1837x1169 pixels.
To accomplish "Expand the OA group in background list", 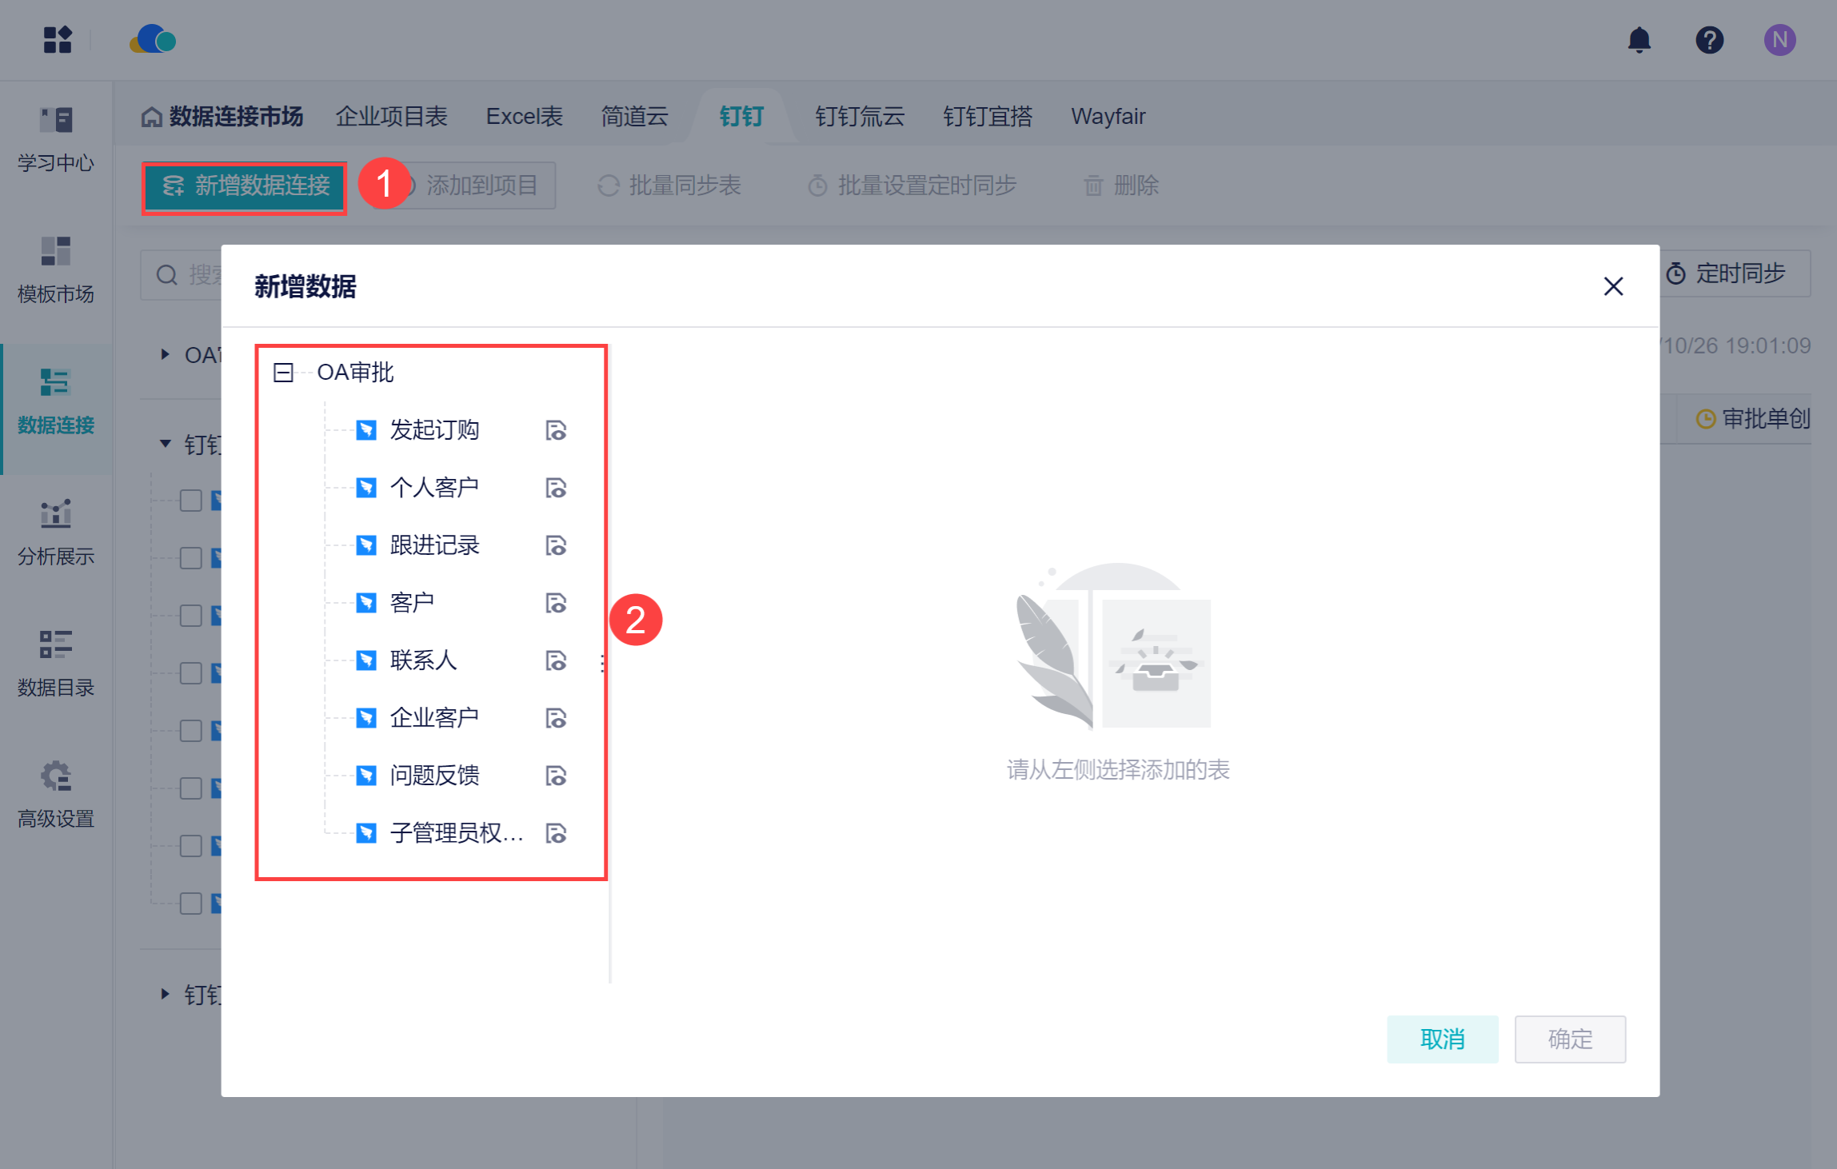I will coord(165,354).
